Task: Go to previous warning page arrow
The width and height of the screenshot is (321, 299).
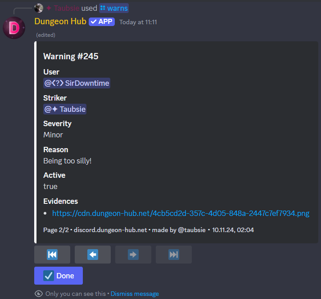Action: pyautogui.click(x=93, y=255)
